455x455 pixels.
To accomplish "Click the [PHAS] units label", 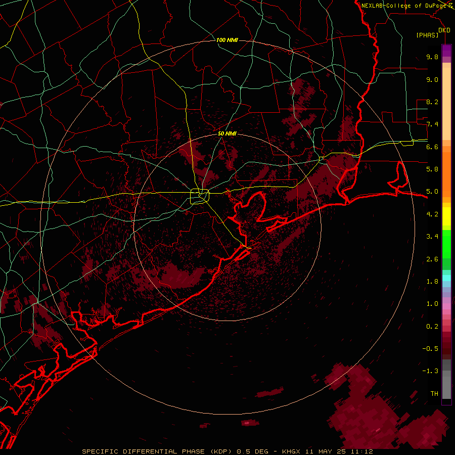I will [x=427, y=35].
